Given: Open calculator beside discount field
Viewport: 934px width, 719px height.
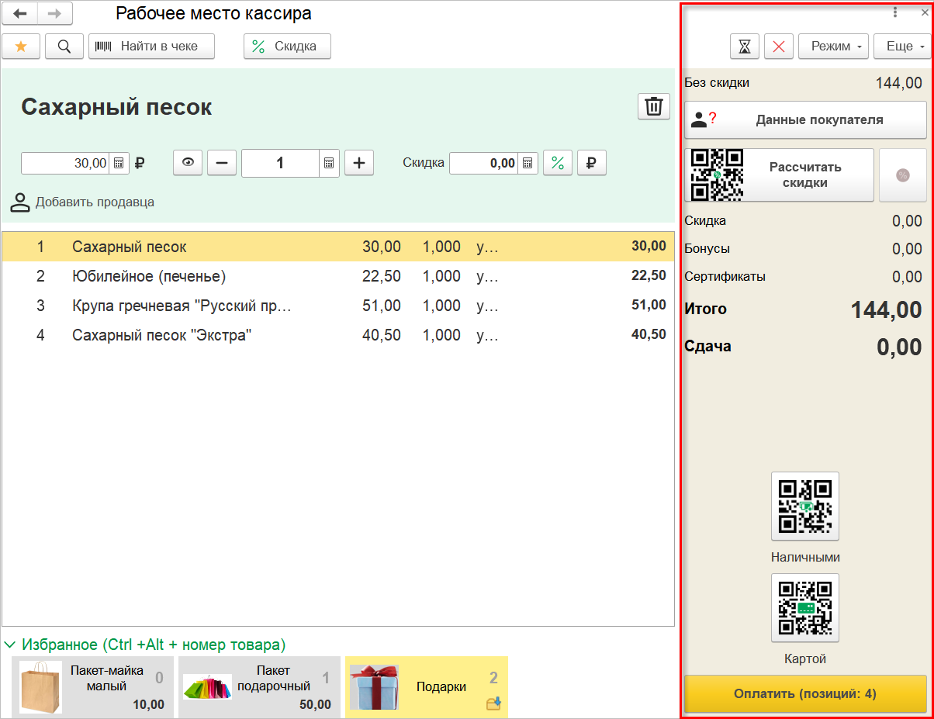Looking at the screenshot, I should (x=528, y=163).
